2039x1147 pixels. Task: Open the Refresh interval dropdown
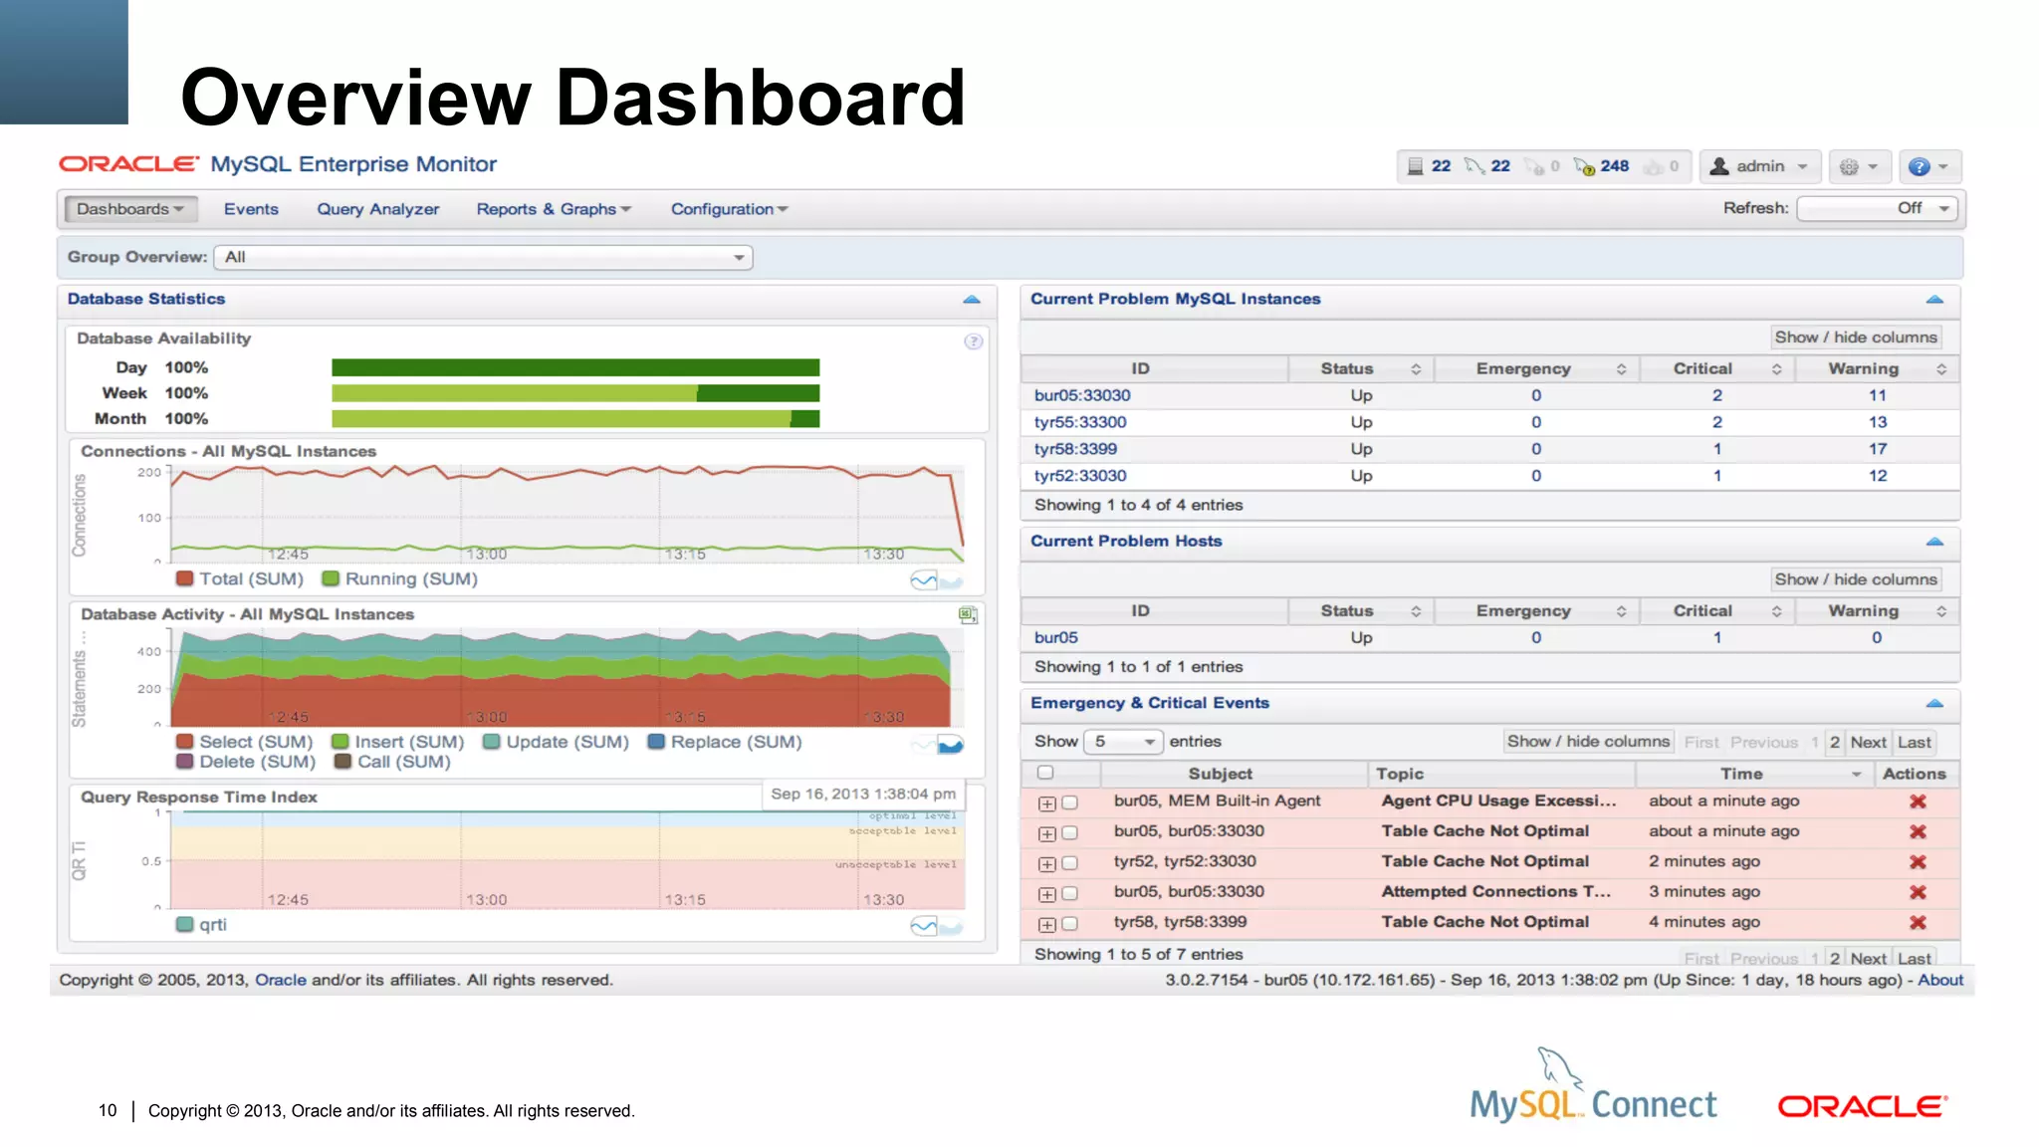[x=1878, y=208]
